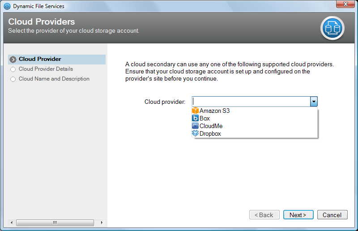The image size is (358, 231).
Task: Click the sidebar horizontal scrollbar thumb
Action: [x=55, y=222]
